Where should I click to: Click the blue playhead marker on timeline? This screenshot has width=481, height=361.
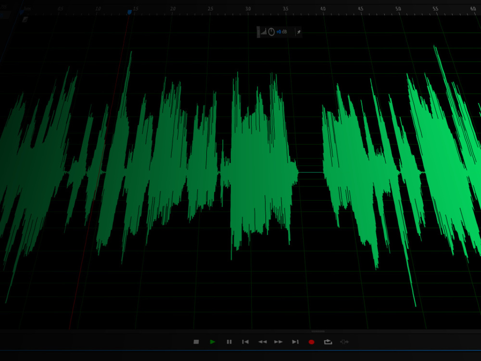[129, 13]
